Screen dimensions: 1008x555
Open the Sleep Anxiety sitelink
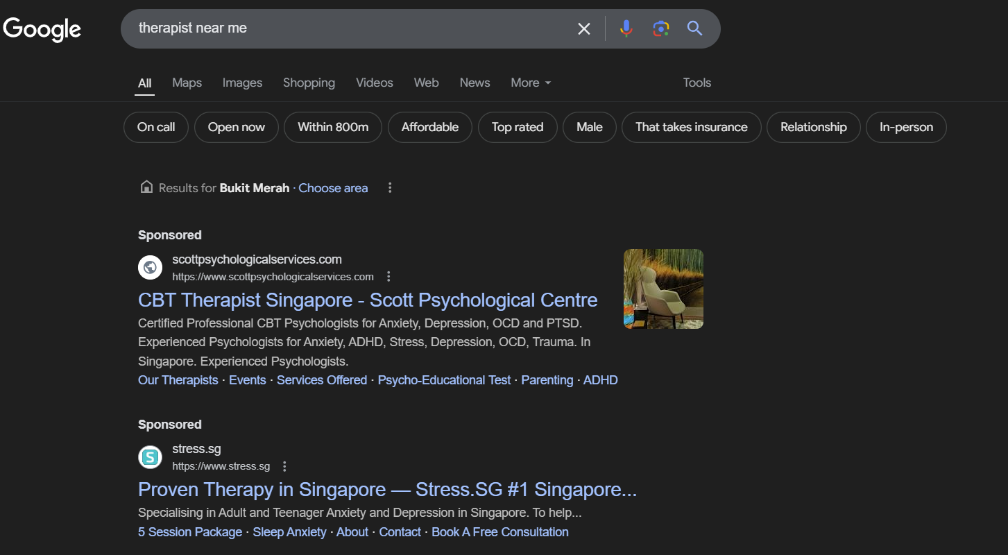pos(289,532)
